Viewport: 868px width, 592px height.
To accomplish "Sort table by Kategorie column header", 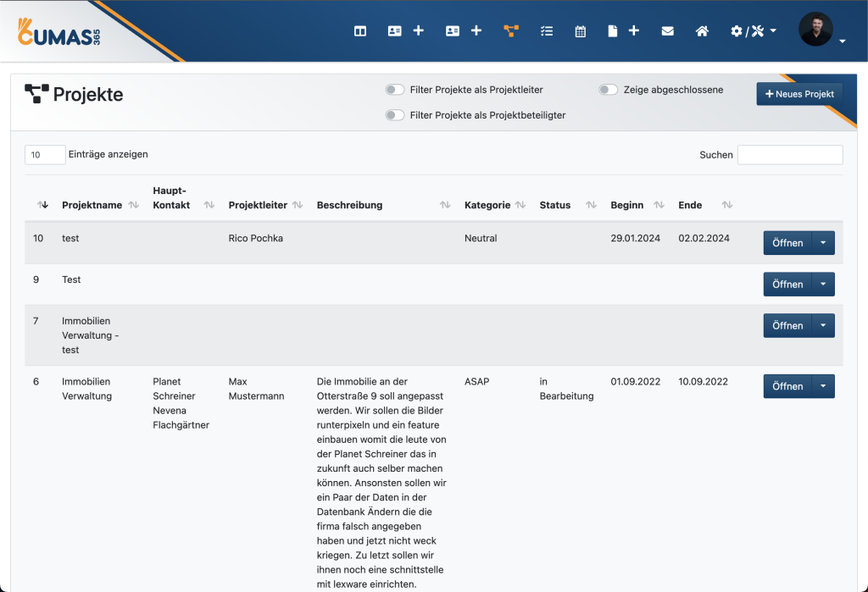I will 487,205.
